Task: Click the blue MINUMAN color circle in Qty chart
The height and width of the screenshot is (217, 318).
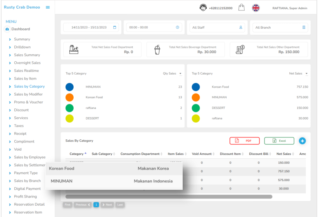Action: click(70, 87)
